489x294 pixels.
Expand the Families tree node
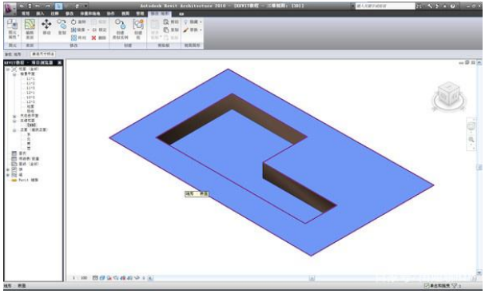click(x=8, y=169)
